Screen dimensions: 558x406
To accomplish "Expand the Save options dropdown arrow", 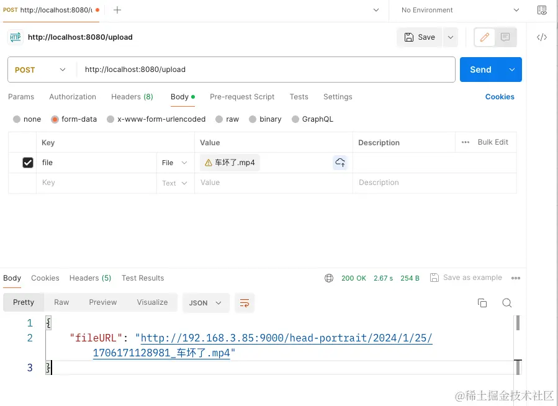I will coord(451,37).
